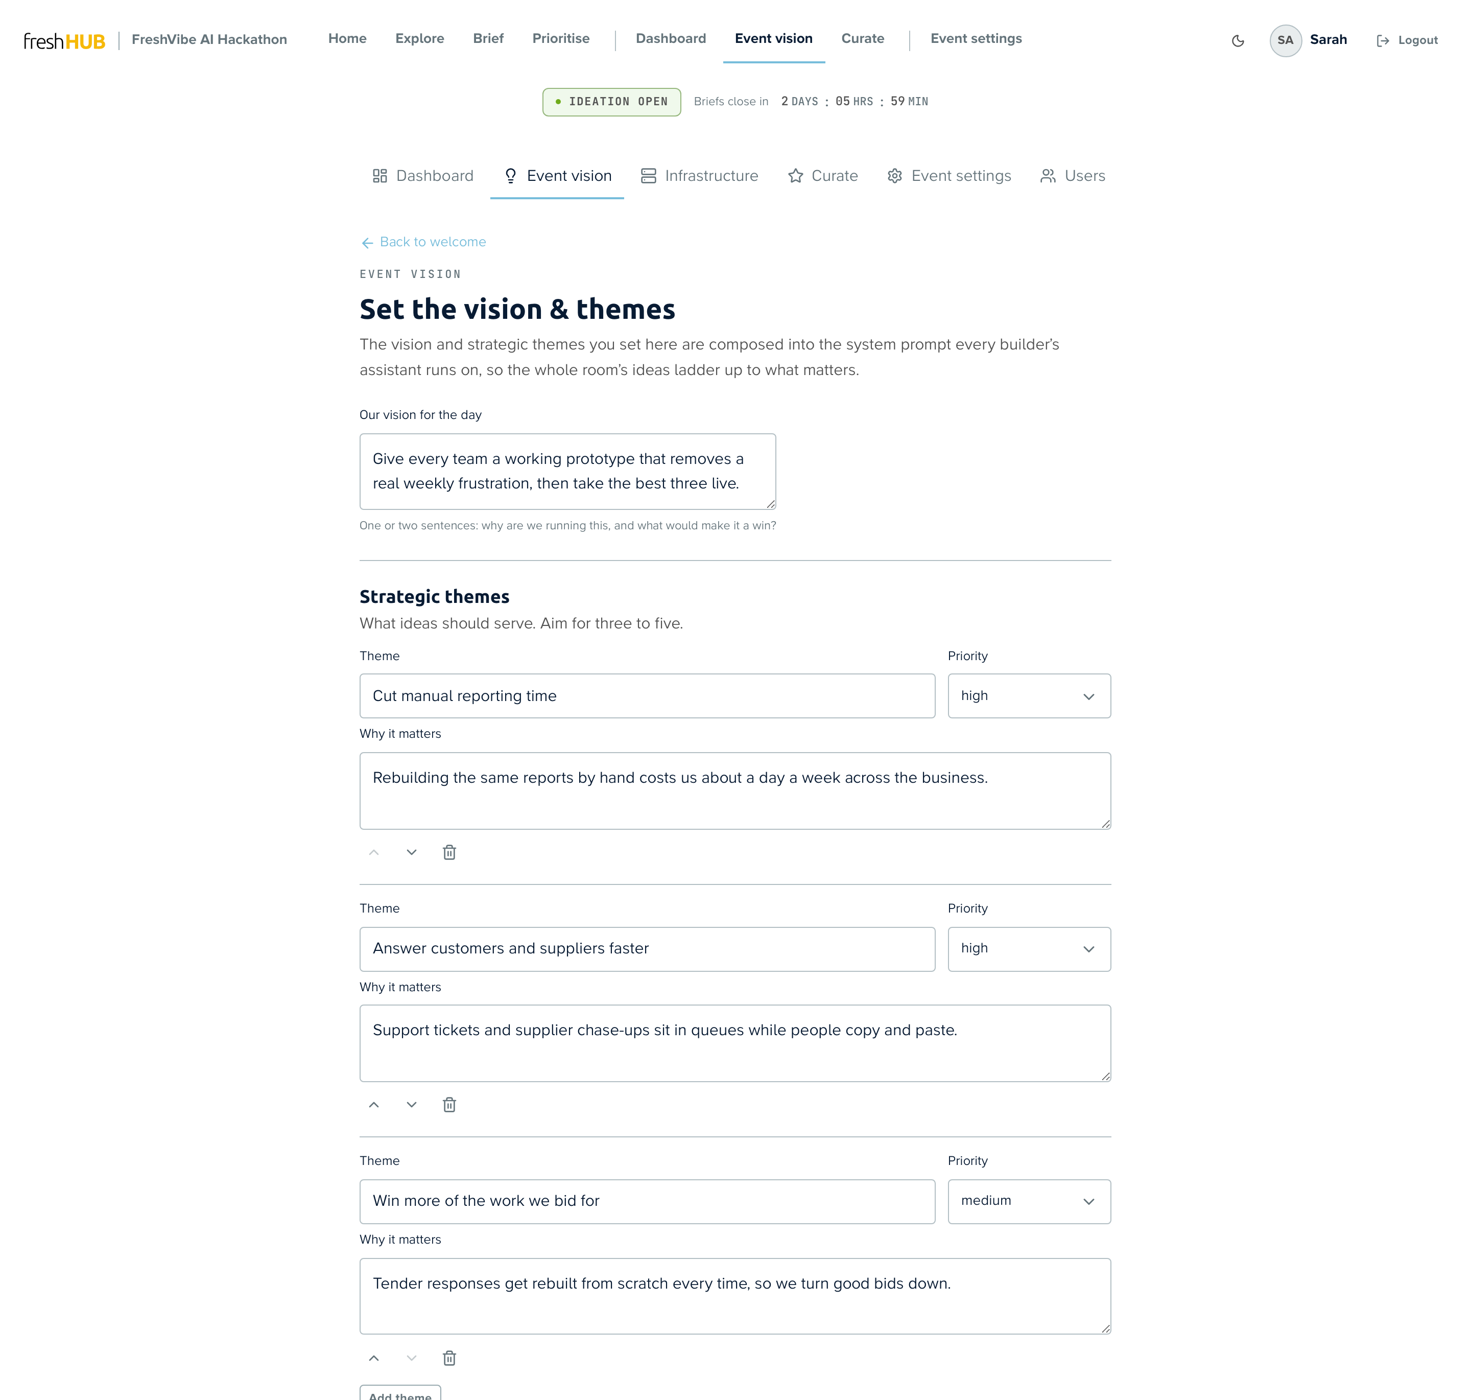Open Dashboard in top navigation
The width and height of the screenshot is (1471, 1400).
tap(671, 39)
